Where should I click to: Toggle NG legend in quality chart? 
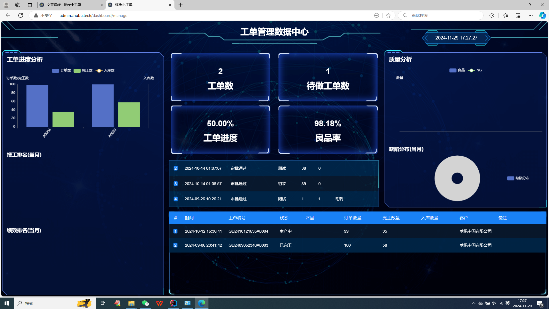475,70
